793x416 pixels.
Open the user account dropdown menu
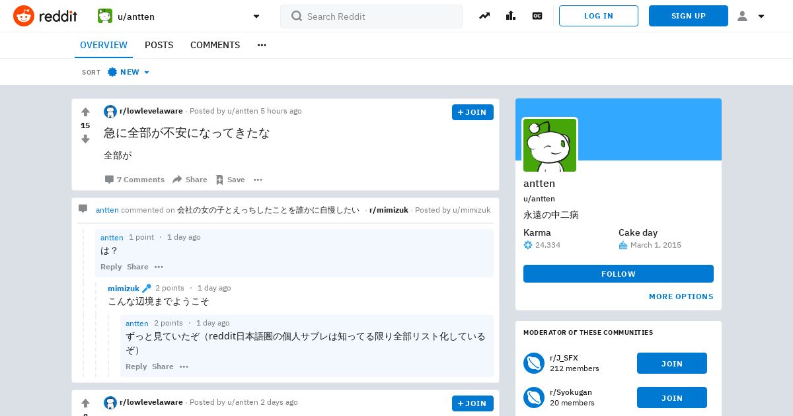point(751,16)
